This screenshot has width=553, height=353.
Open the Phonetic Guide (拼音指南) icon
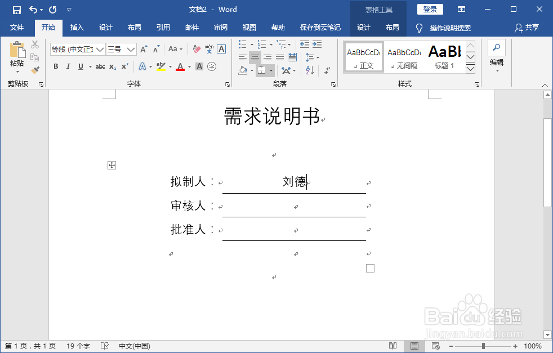click(209, 49)
